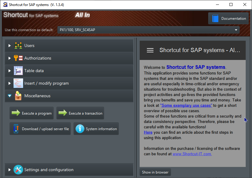Screen dimensions: 252x178
Task: Click the Table data grid icon
Action: point(18,71)
